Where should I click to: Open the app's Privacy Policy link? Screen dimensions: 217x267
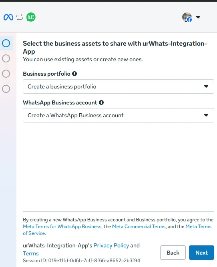click(111, 245)
